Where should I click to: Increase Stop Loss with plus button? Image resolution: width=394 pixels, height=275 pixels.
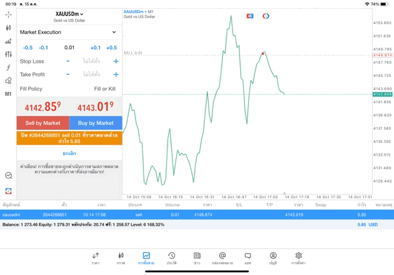click(x=116, y=62)
